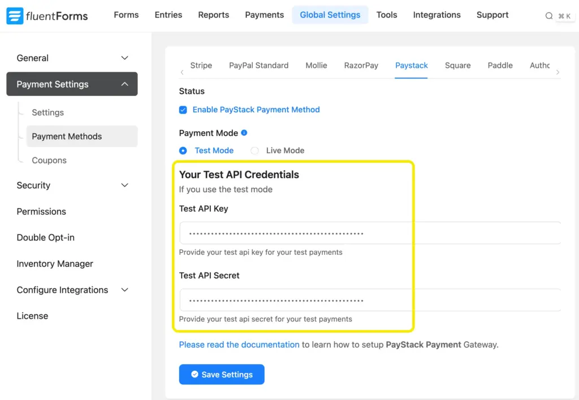Open the PayStack documentation link
Image resolution: width=579 pixels, height=400 pixels.
coord(239,344)
